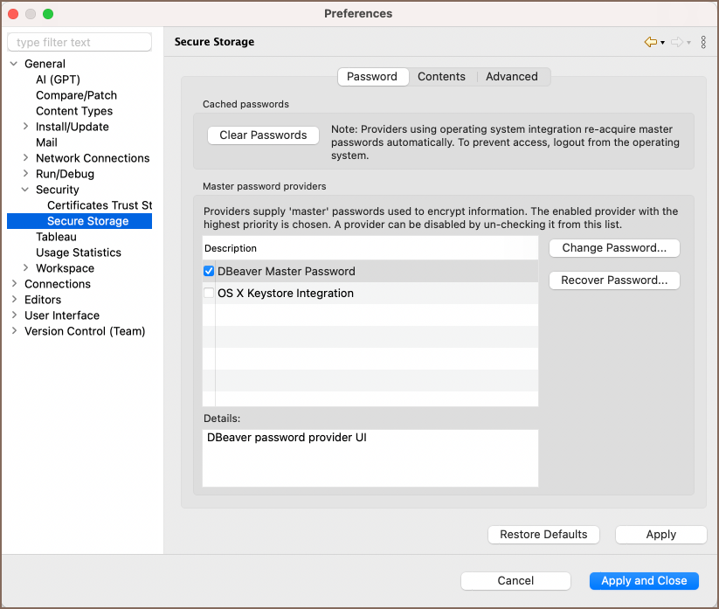
Task: Click Change Password... button
Action: click(614, 248)
